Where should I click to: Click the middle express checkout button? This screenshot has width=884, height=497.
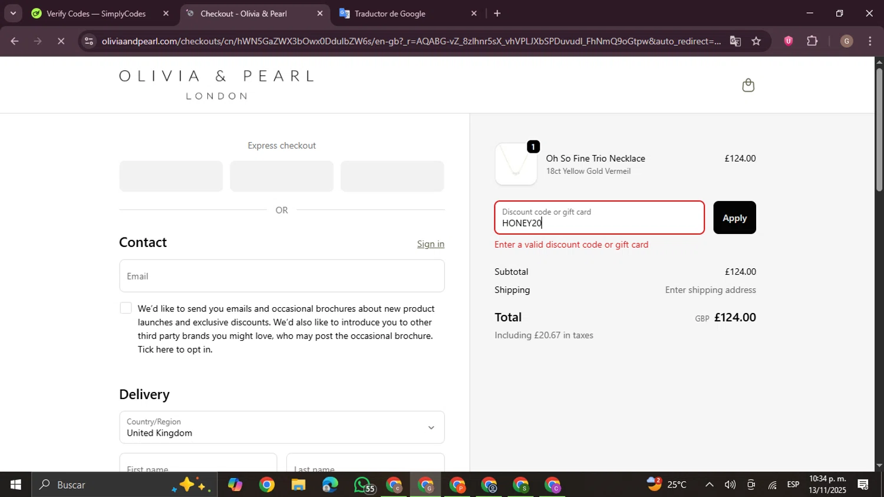point(282,176)
